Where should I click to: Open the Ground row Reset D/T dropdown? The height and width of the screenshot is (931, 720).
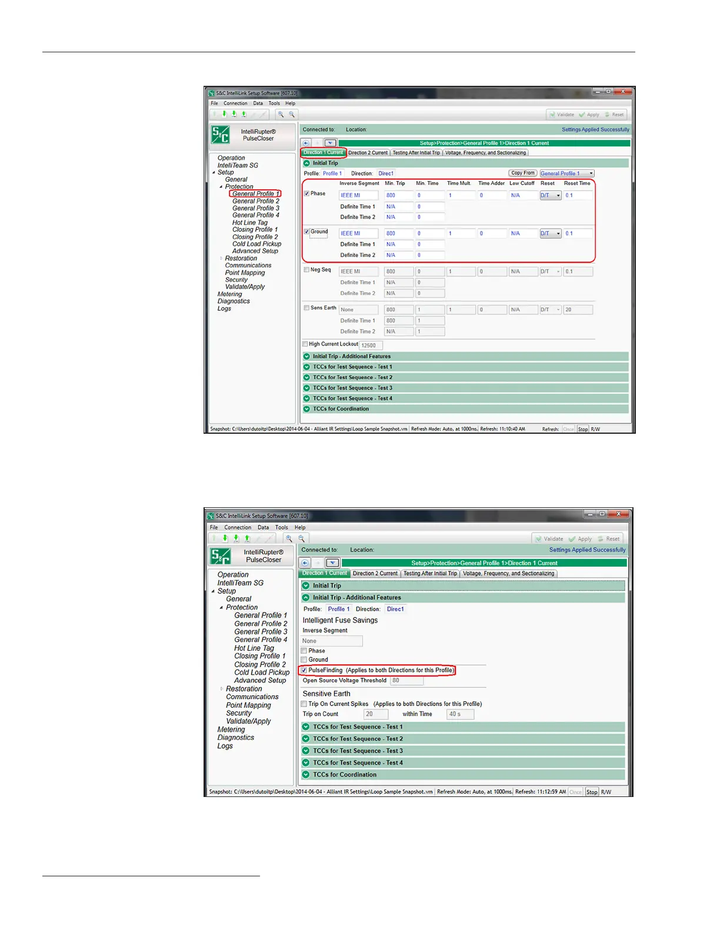click(551, 233)
